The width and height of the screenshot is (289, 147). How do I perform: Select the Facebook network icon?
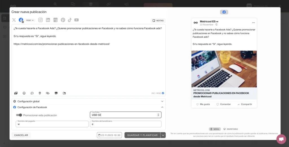click(x=21, y=20)
